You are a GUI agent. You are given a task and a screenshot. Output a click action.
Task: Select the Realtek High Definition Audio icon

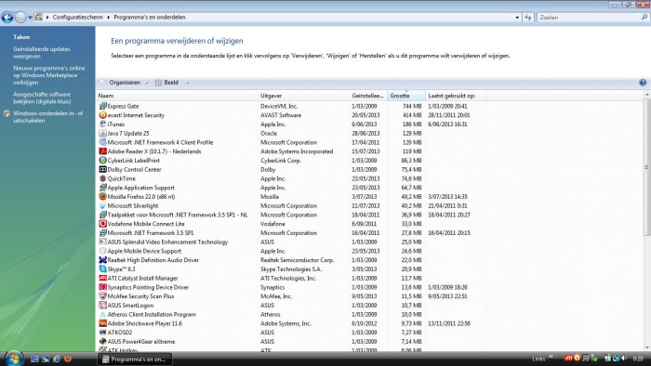click(102, 260)
